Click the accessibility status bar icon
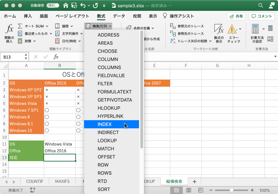Image resolution: width=278 pixels, height=194 pixels. pos(33,190)
